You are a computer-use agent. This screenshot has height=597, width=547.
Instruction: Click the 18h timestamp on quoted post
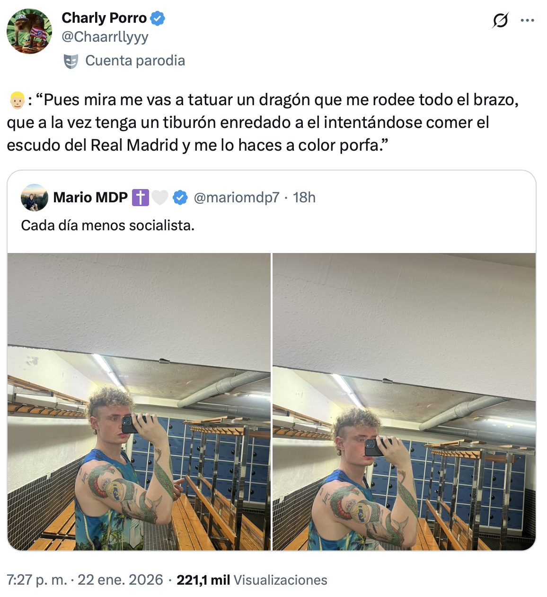(304, 197)
